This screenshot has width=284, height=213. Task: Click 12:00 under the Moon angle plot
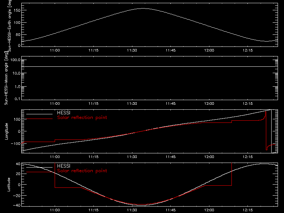click(x=209, y=103)
